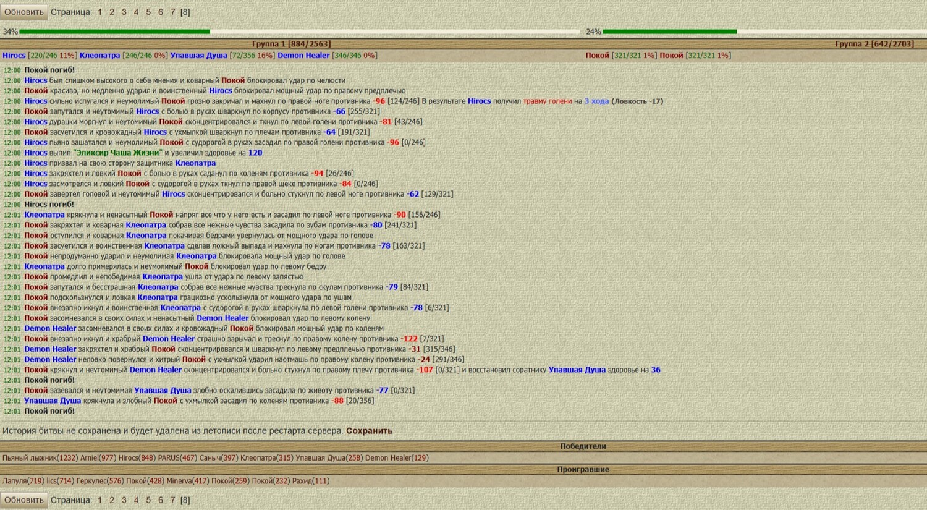Click Demon Healer in Группа 1 header
Viewport: 927px width, 510px height.
point(303,56)
